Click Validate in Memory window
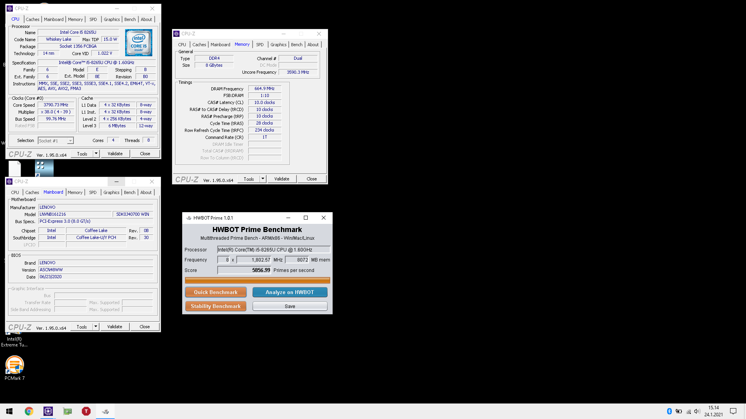The width and height of the screenshot is (746, 419). [x=282, y=179]
